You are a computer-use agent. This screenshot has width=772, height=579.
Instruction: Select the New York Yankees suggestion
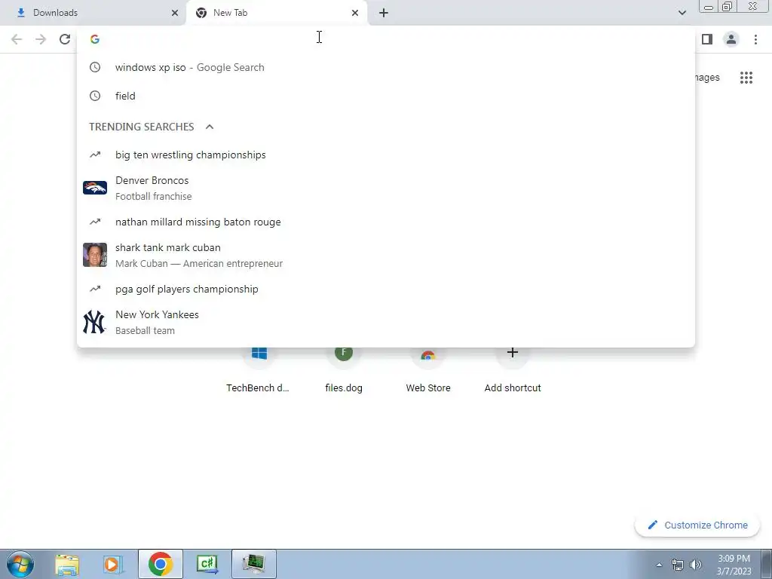click(386, 322)
